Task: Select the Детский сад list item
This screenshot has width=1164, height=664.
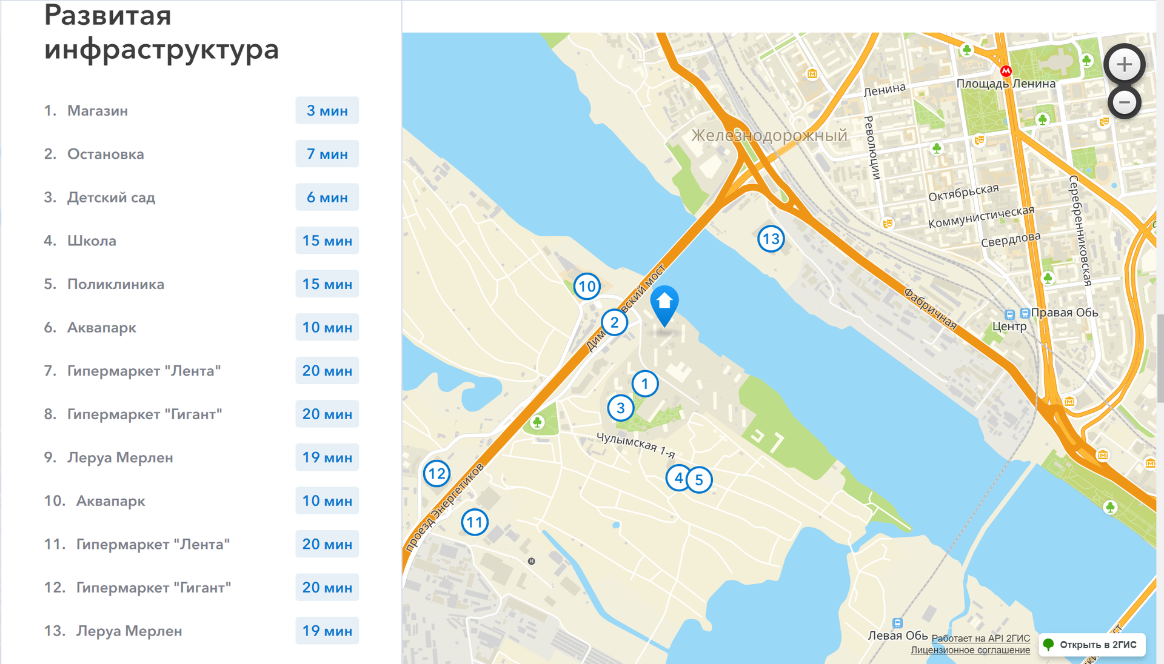Action: pos(111,198)
